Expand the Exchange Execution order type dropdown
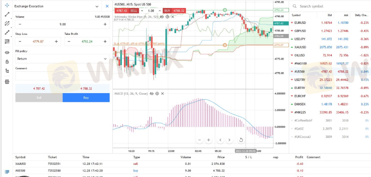 (97, 7)
